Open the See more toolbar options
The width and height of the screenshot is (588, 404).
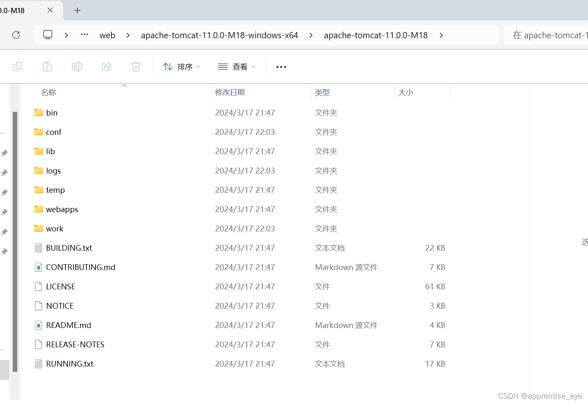point(281,67)
